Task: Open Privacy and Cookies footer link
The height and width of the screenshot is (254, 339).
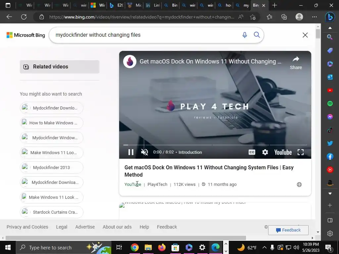Action: [27, 227]
